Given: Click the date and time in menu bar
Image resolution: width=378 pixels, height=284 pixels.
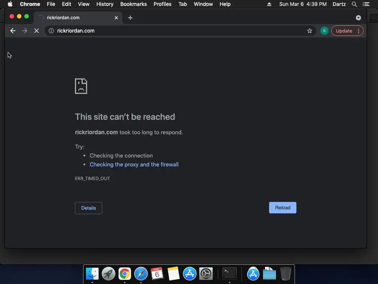Looking at the screenshot, I should (303, 4).
